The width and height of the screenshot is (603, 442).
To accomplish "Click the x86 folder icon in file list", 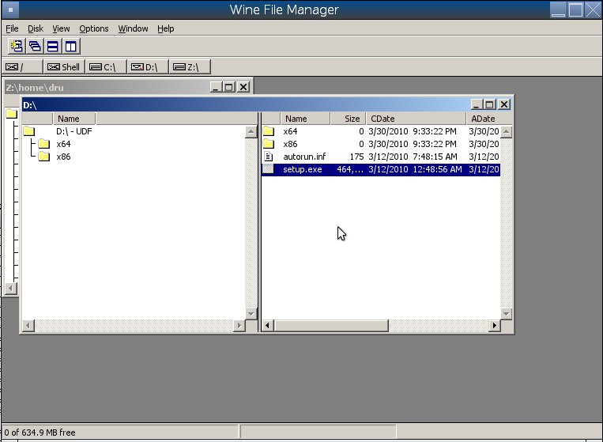I will tap(269, 144).
